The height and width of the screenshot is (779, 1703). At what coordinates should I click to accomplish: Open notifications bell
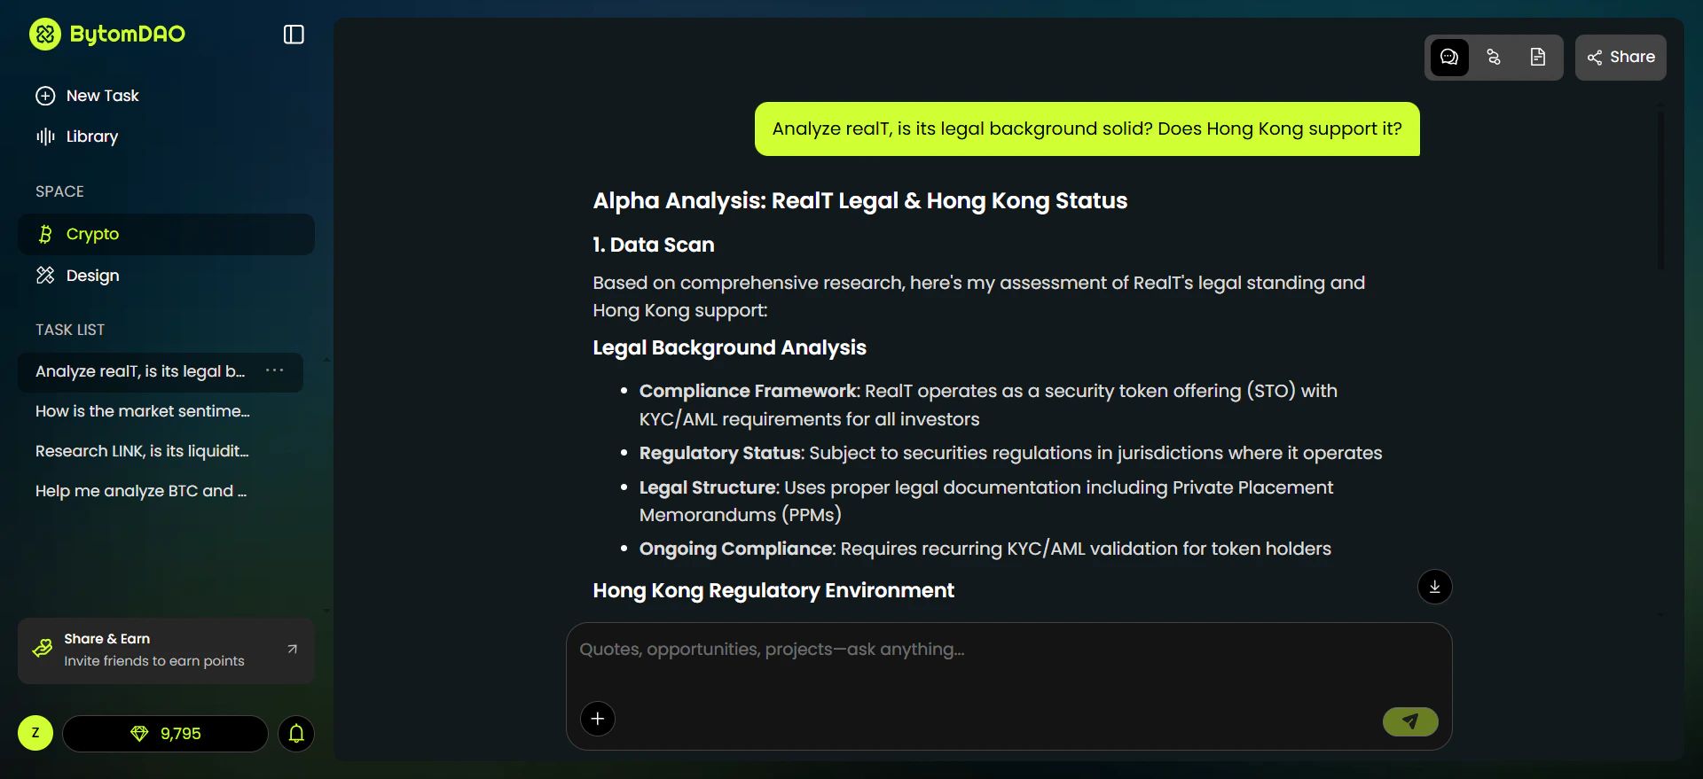(296, 734)
